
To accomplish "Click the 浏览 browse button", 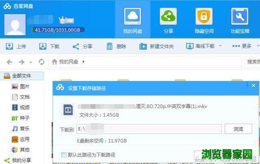I will 238,129.
